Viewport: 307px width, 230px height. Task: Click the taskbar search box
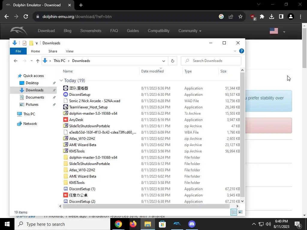(x=62, y=224)
